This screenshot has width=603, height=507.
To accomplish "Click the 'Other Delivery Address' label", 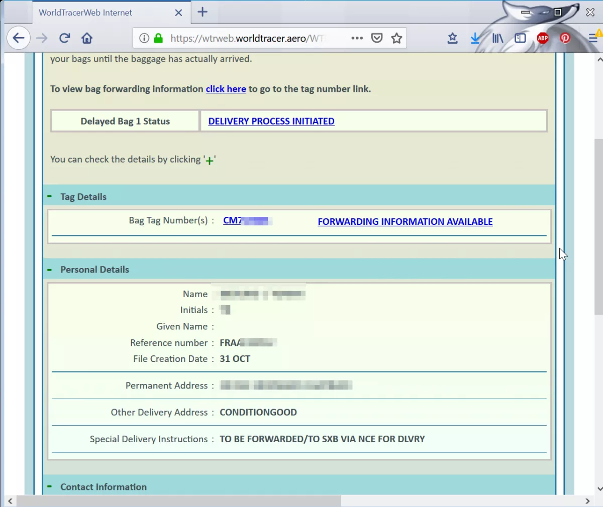I will pos(159,412).
